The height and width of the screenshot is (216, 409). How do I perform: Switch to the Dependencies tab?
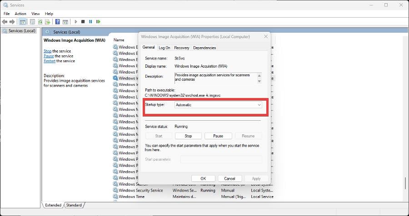point(204,48)
